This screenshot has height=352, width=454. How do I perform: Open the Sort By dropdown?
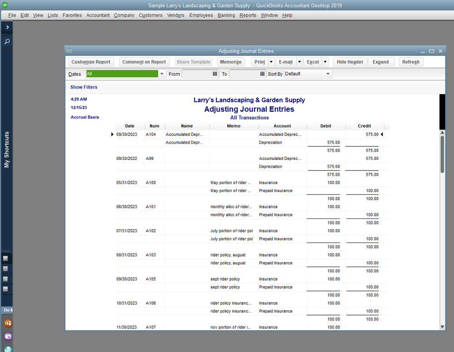(x=328, y=74)
